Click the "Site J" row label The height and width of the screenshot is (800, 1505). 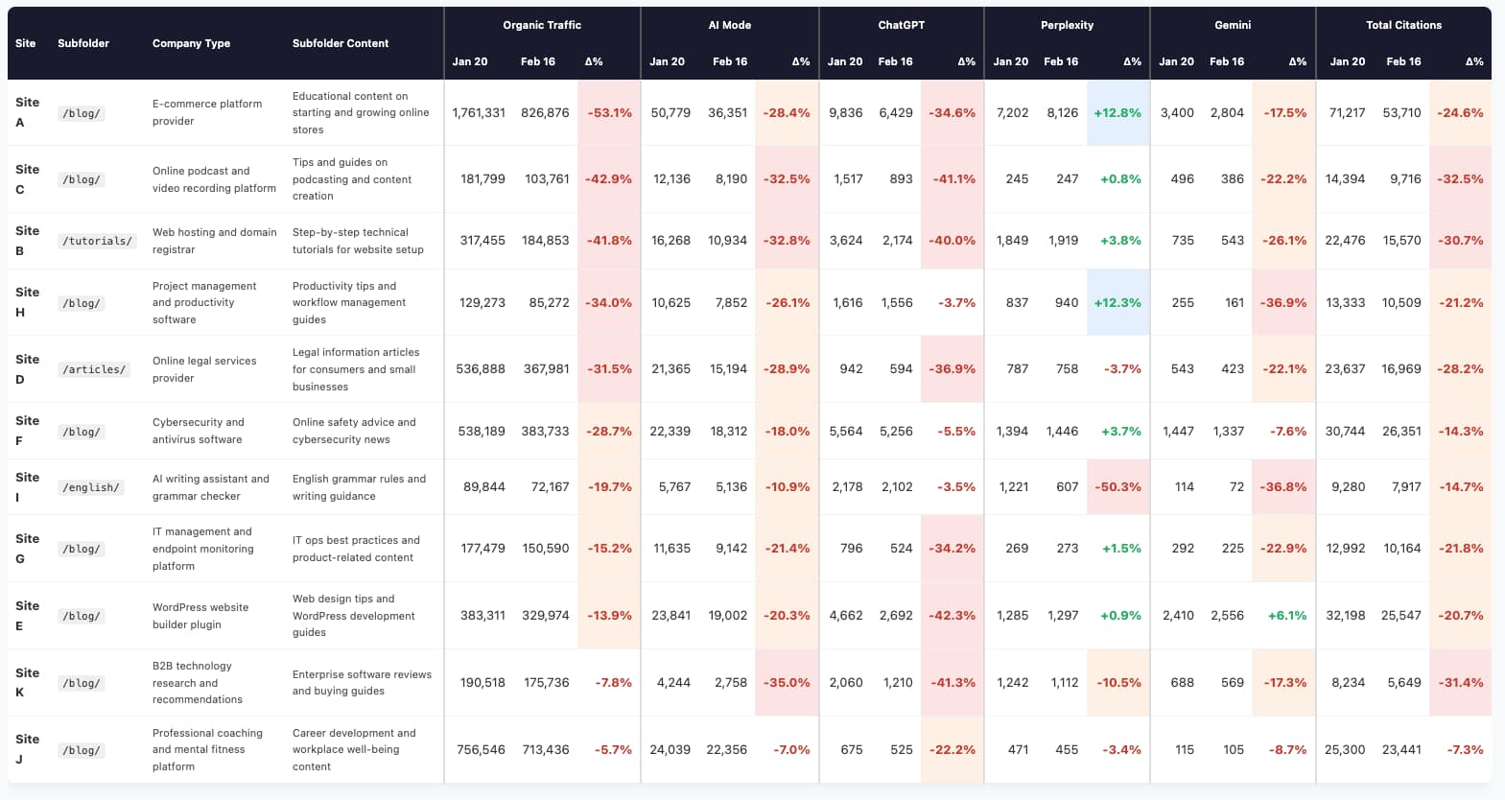pyautogui.click(x=28, y=749)
